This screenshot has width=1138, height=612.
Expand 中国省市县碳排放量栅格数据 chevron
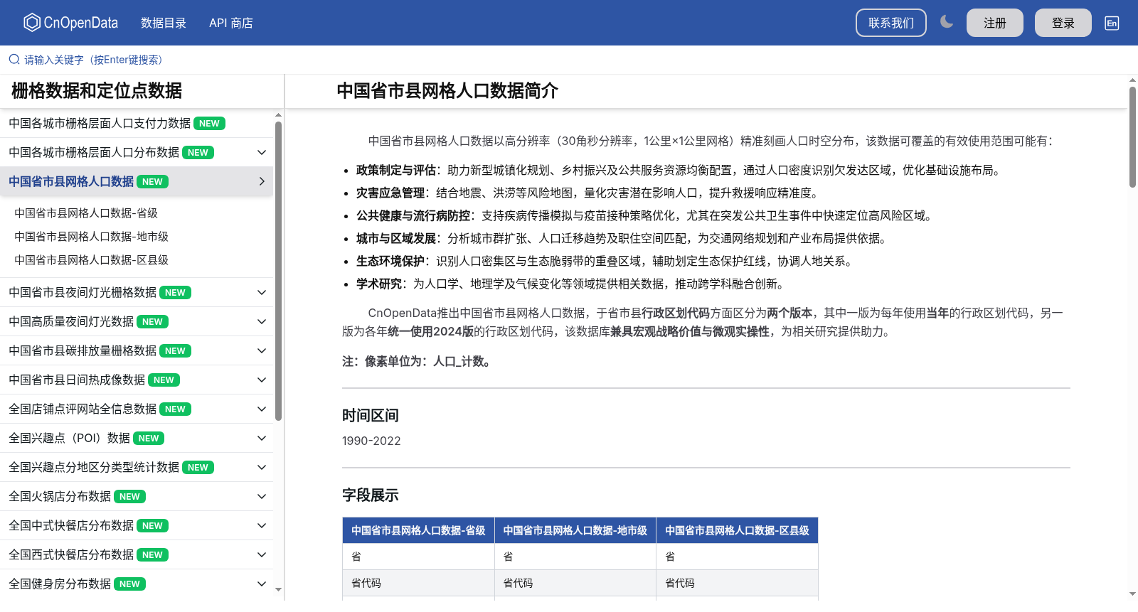coord(262,350)
